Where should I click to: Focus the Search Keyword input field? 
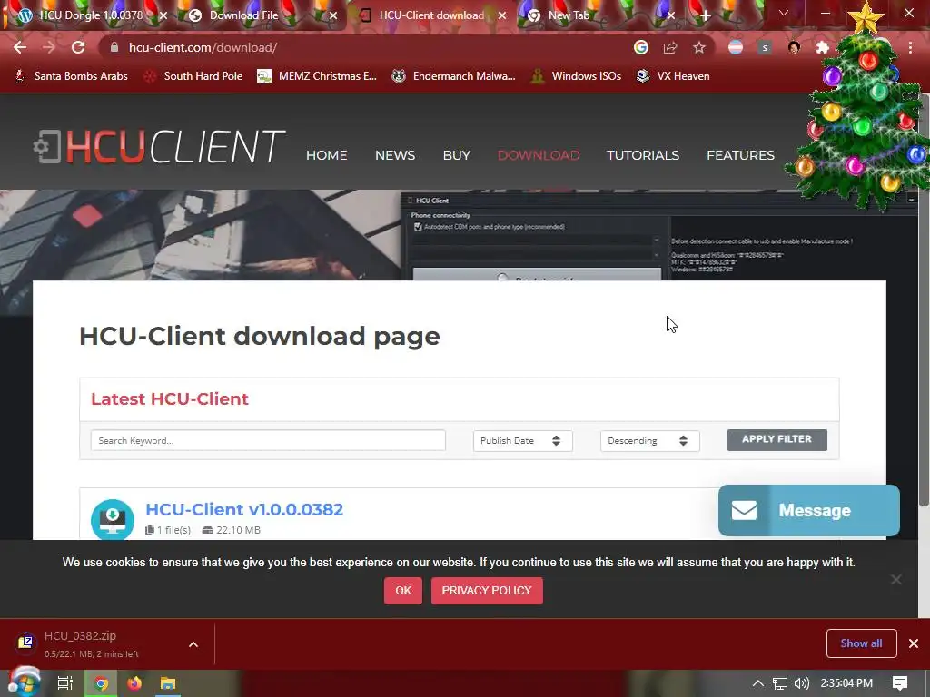coord(268,440)
